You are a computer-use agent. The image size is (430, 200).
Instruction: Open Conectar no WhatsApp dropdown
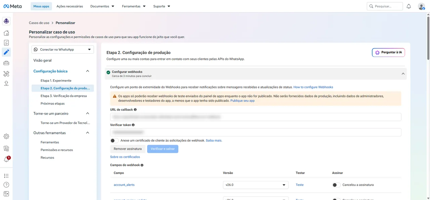pos(63,50)
